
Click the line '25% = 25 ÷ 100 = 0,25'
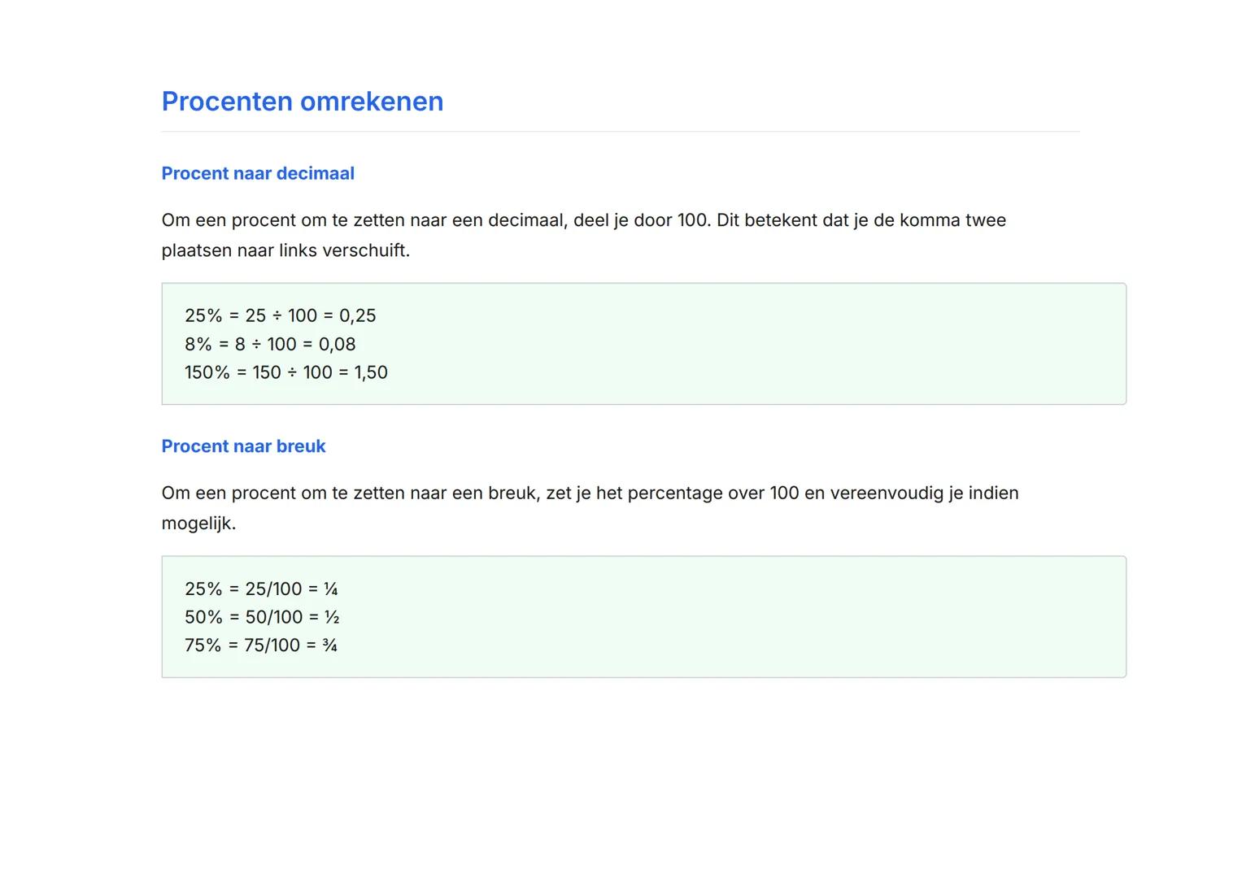point(280,315)
